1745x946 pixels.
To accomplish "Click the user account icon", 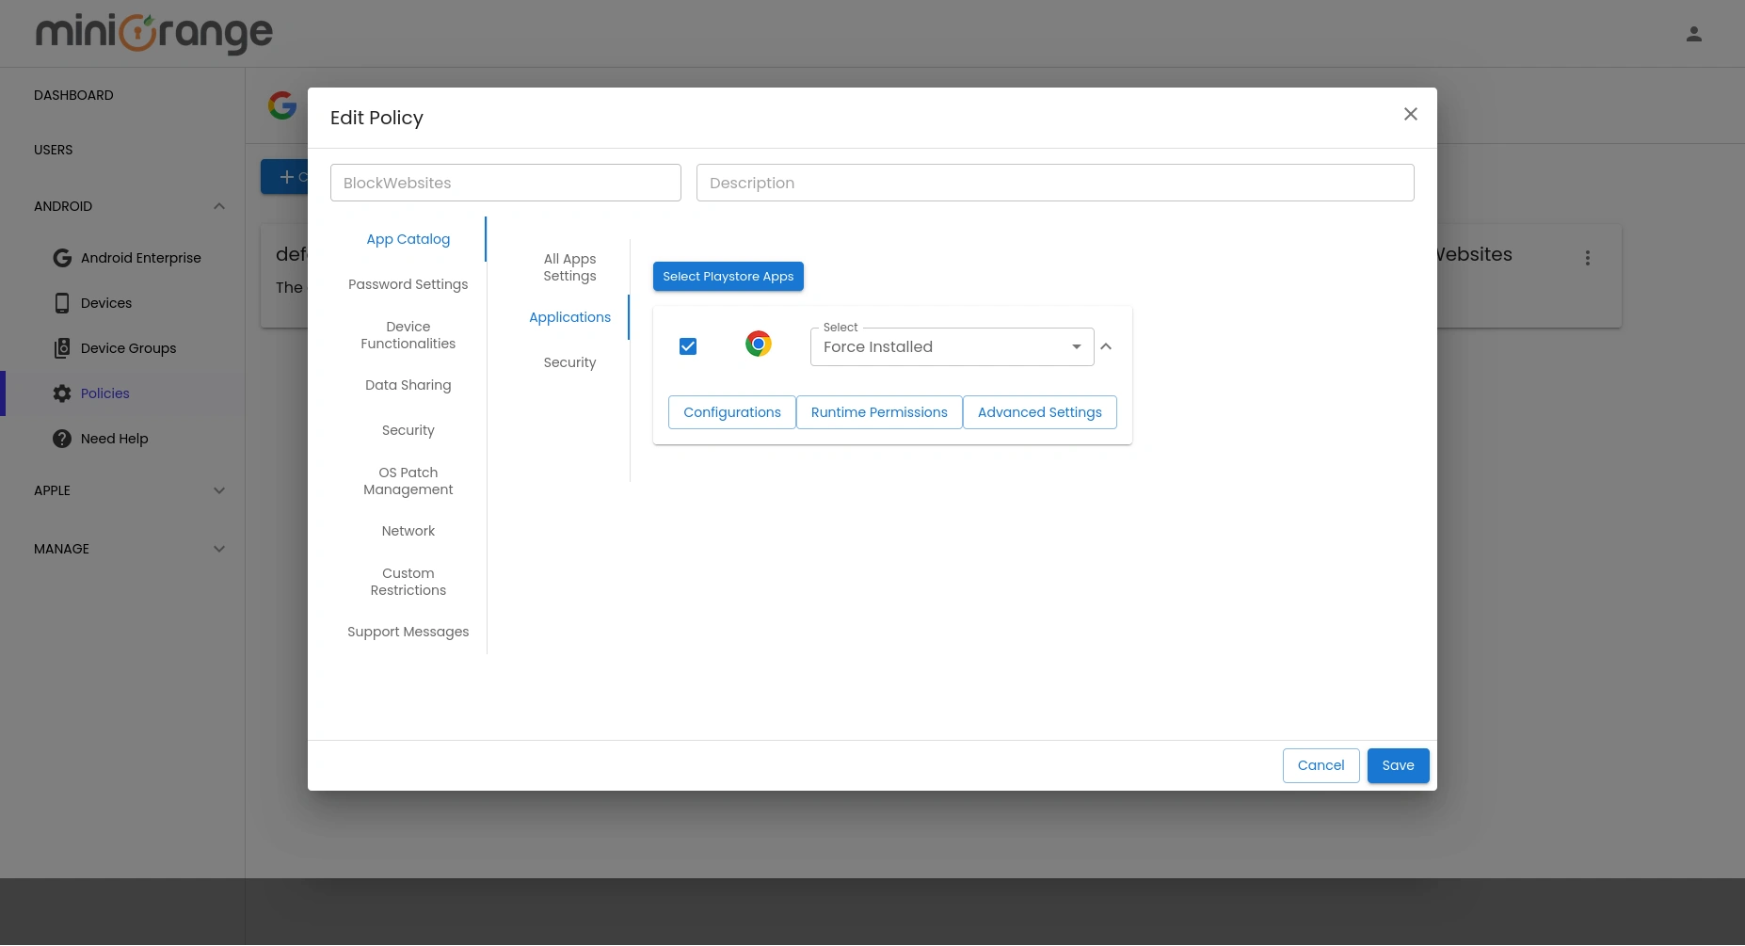I will (x=1693, y=34).
